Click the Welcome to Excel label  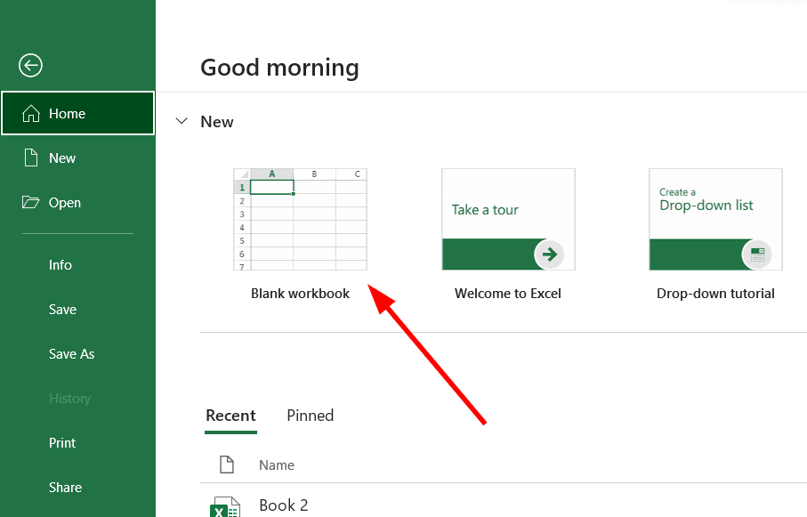[x=508, y=294]
